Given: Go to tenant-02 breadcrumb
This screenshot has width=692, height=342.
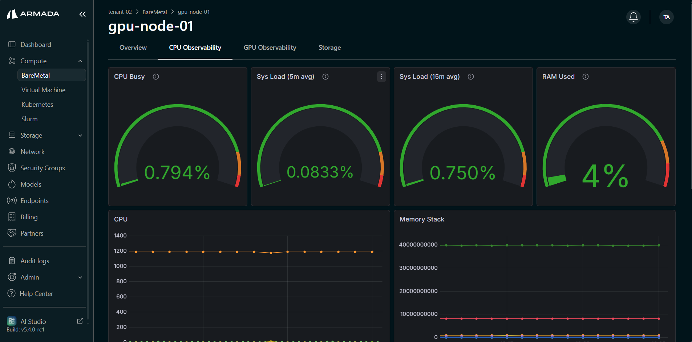Looking at the screenshot, I should (x=120, y=12).
